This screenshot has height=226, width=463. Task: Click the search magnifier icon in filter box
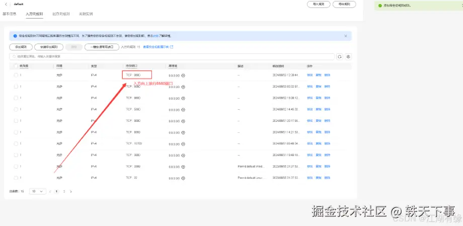(x=14, y=56)
